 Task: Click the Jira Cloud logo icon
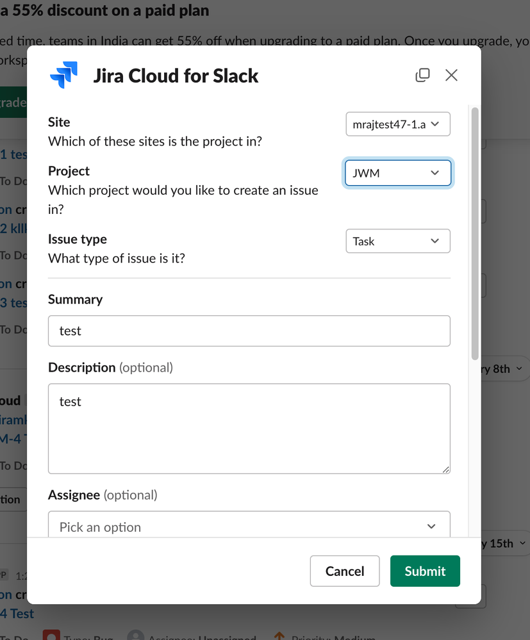click(x=63, y=75)
